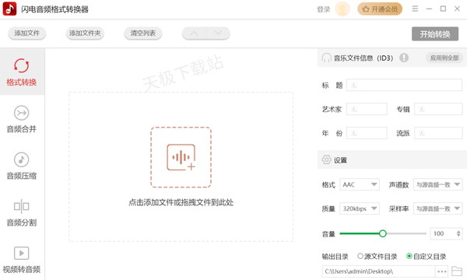Screen dimensions: 467x280
Task: Click the 清空列表 button
Action: pos(143,33)
